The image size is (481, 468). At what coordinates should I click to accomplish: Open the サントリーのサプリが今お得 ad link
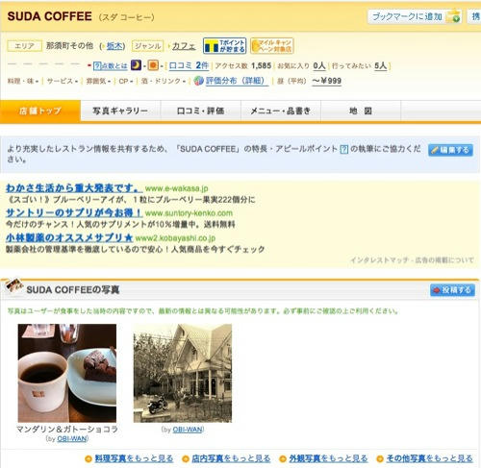tap(74, 212)
